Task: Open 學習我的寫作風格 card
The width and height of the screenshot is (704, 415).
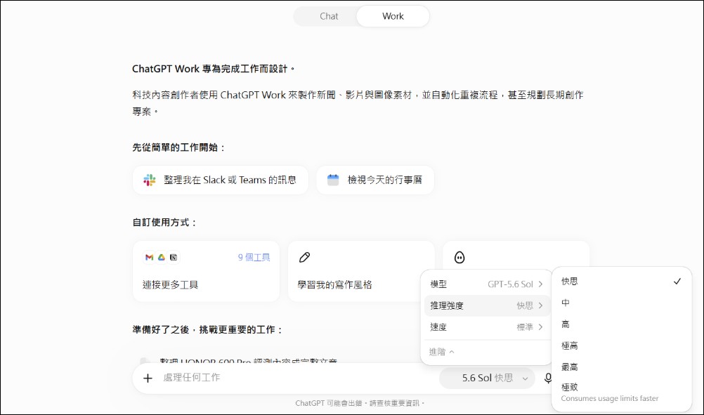Action: (x=361, y=271)
